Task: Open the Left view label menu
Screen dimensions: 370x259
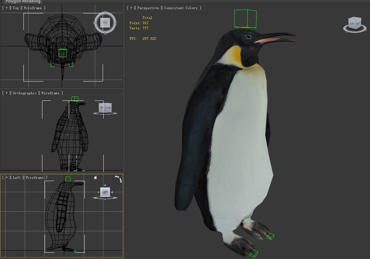Action: click(x=17, y=178)
